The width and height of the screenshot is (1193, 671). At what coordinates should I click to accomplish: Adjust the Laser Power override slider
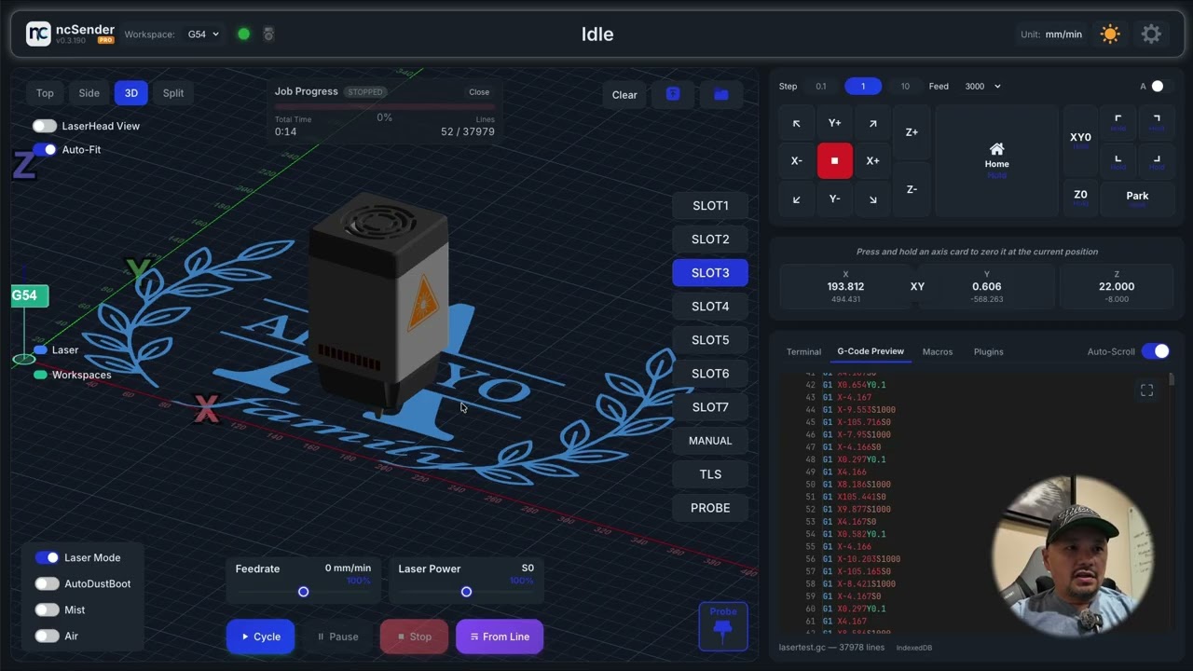coord(466,592)
